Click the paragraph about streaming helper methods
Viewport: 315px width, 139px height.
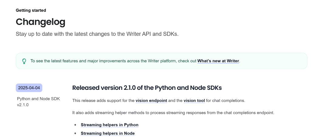(x=173, y=113)
